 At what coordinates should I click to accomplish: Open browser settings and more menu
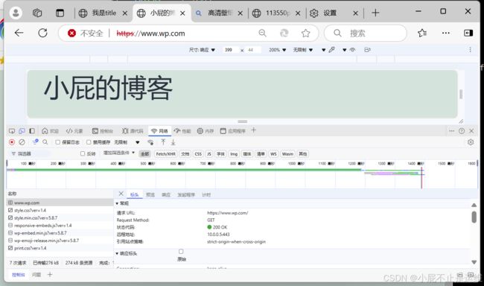click(446, 33)
